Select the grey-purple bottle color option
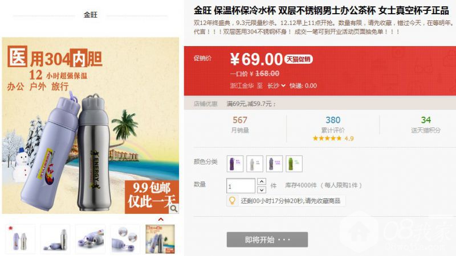456x256 pixels. [x=274, y=164]
